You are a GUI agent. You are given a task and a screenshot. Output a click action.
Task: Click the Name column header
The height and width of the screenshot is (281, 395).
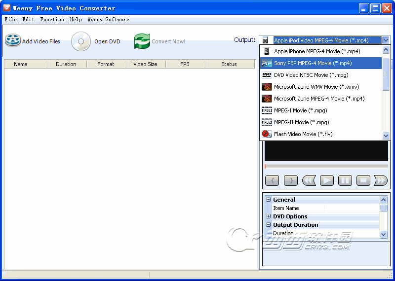[30, 64]
